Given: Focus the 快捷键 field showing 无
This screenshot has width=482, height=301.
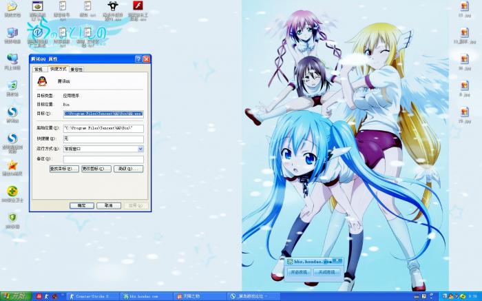Looking at the screenshot, I should tap(103, 139).
